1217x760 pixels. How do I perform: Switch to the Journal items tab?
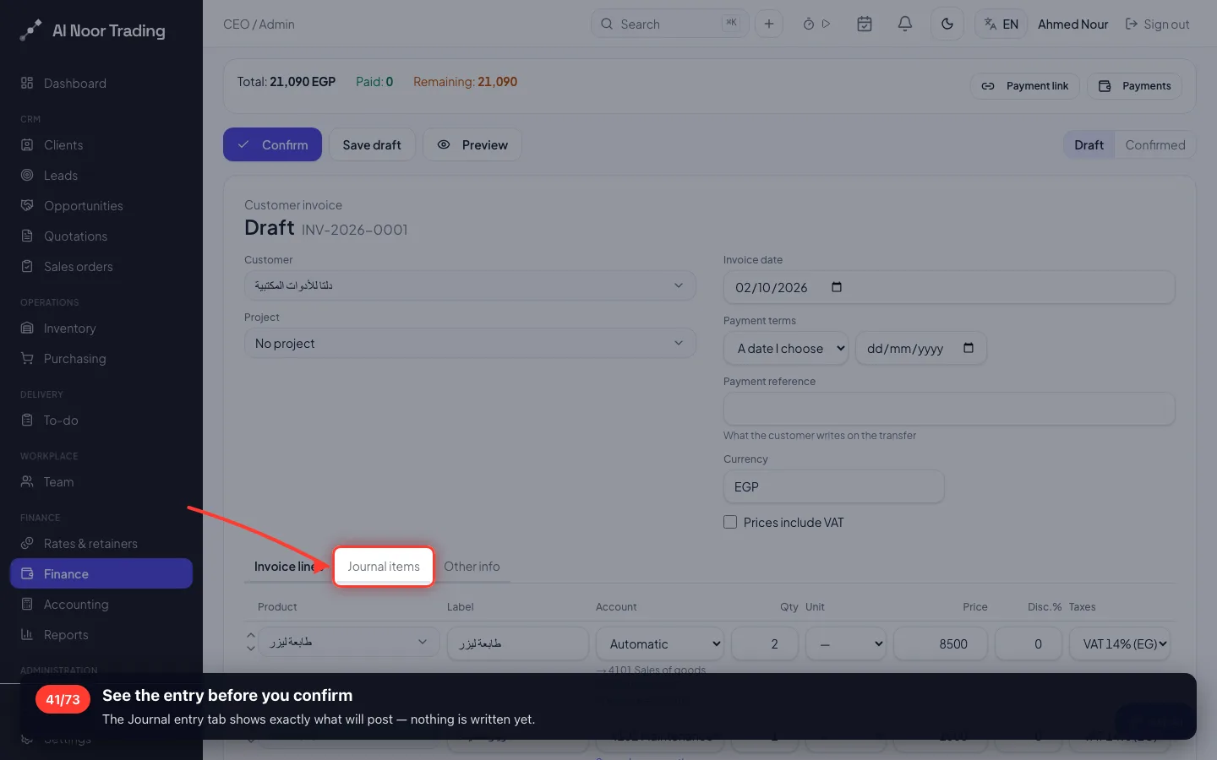pos(384,566)
